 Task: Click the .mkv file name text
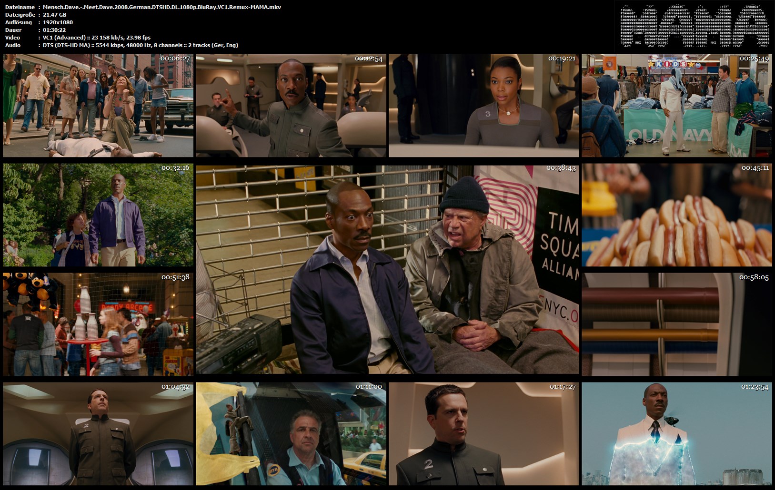[x=161, y=7]
